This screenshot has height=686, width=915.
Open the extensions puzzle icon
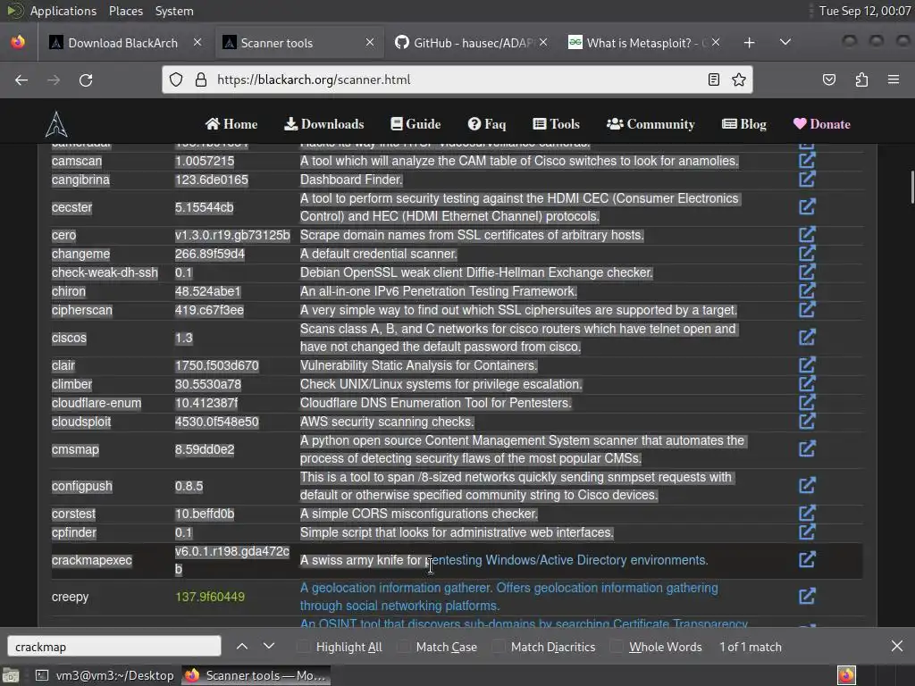coord(861,79)
